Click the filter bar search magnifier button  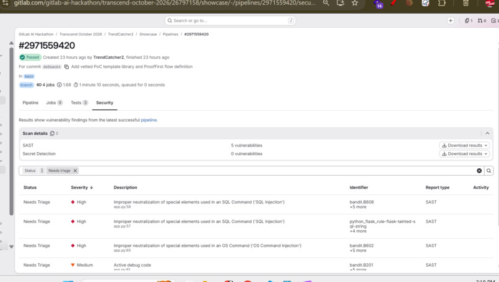(489, 171)
